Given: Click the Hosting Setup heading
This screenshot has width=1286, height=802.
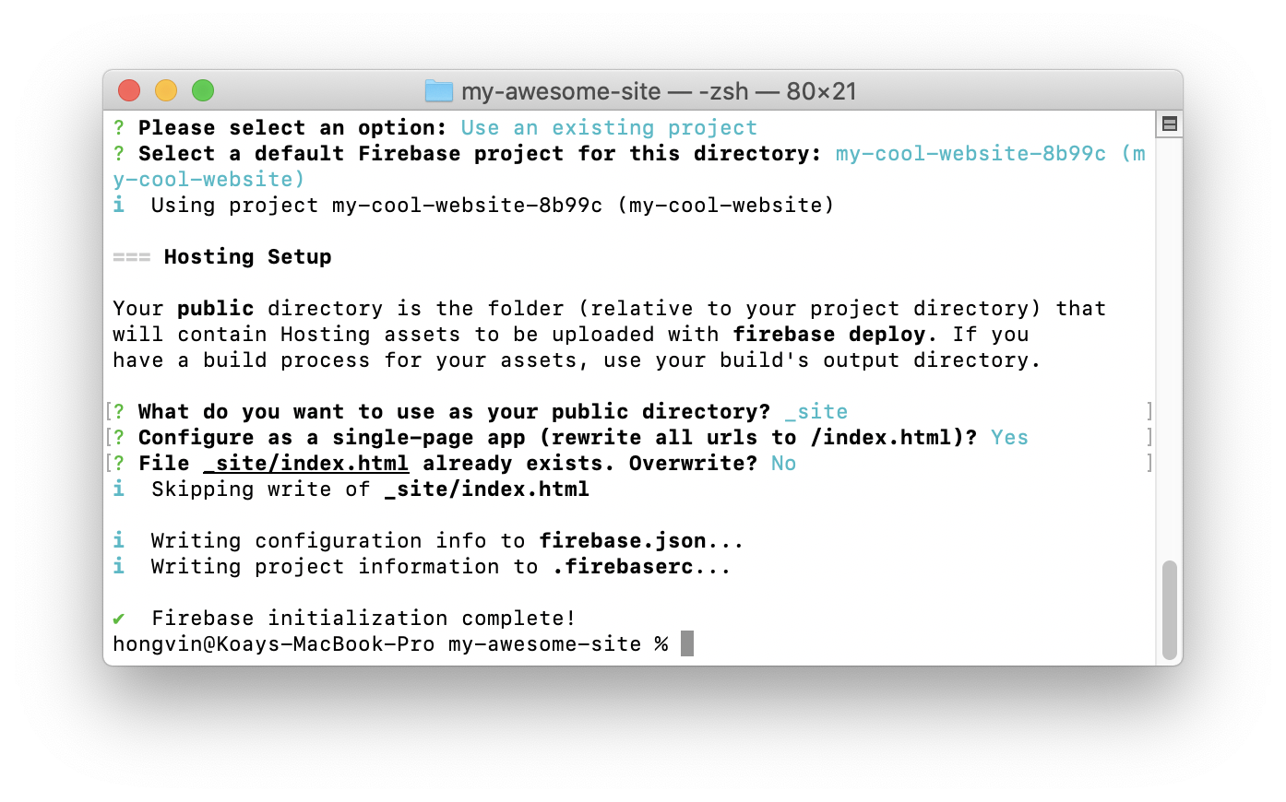Looking at the screenshot, I should tap(247, 256).
